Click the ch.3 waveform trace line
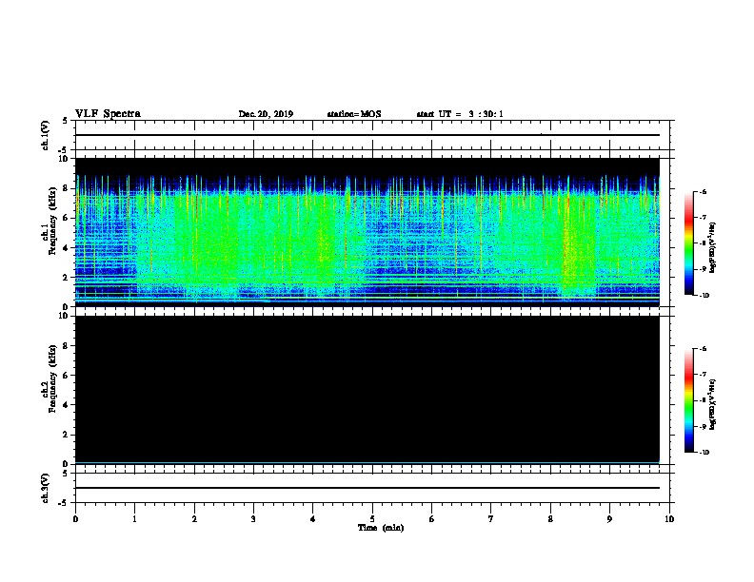The image size is (754, 582). click(x=367, y=488)
